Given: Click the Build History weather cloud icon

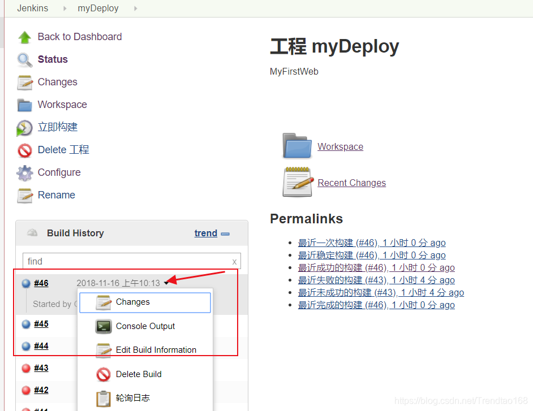Looking at the screenshot, I should click(x=32, y=233).
